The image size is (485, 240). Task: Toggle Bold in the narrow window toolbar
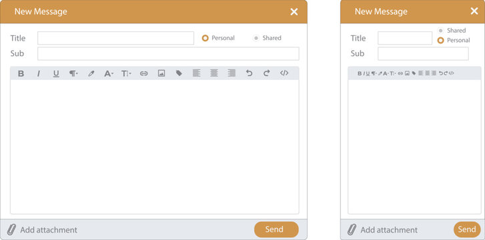pos(360,73)
